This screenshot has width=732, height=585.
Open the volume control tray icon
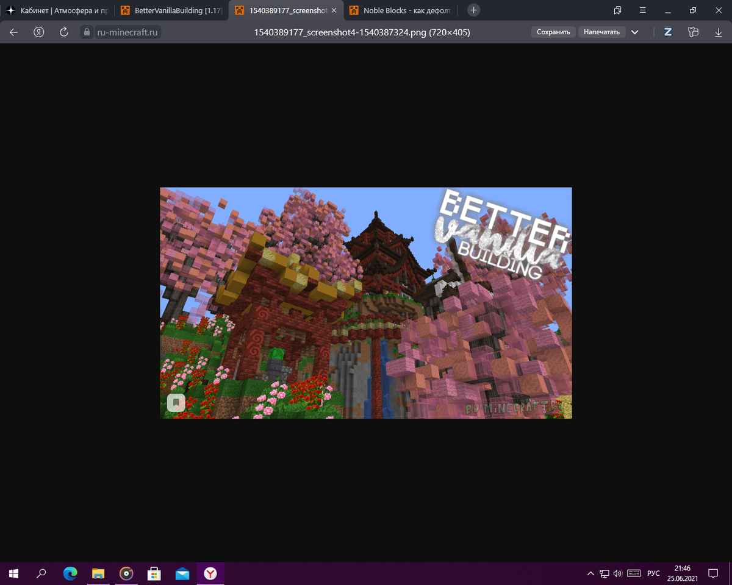[x=618, y=573]
